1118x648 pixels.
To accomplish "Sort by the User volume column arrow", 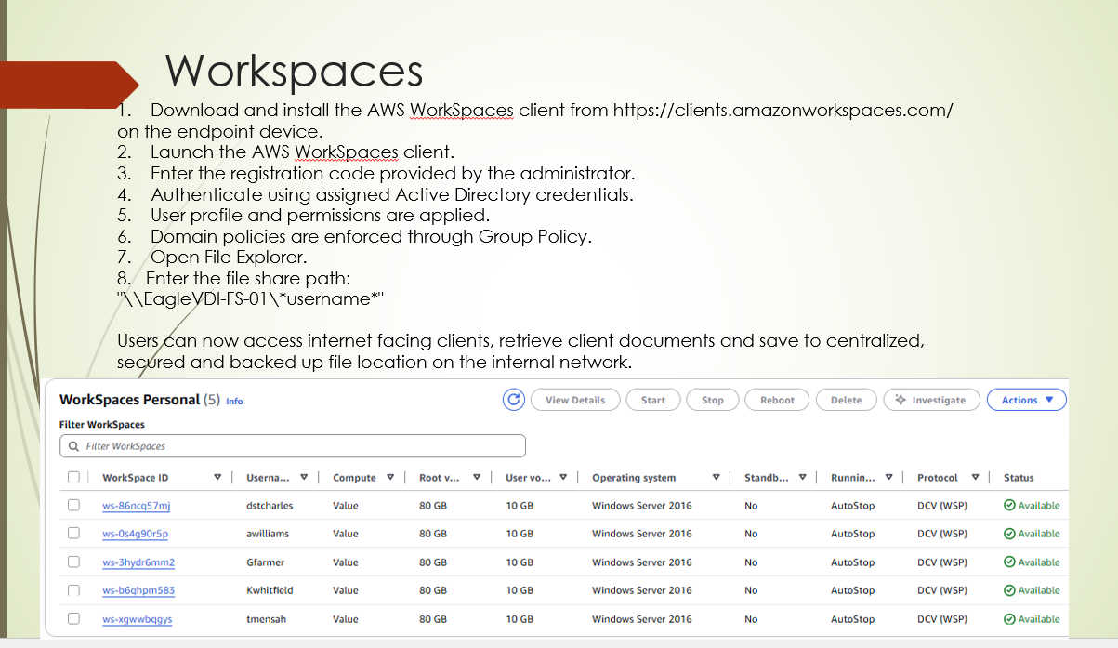I will coord(563,478).
